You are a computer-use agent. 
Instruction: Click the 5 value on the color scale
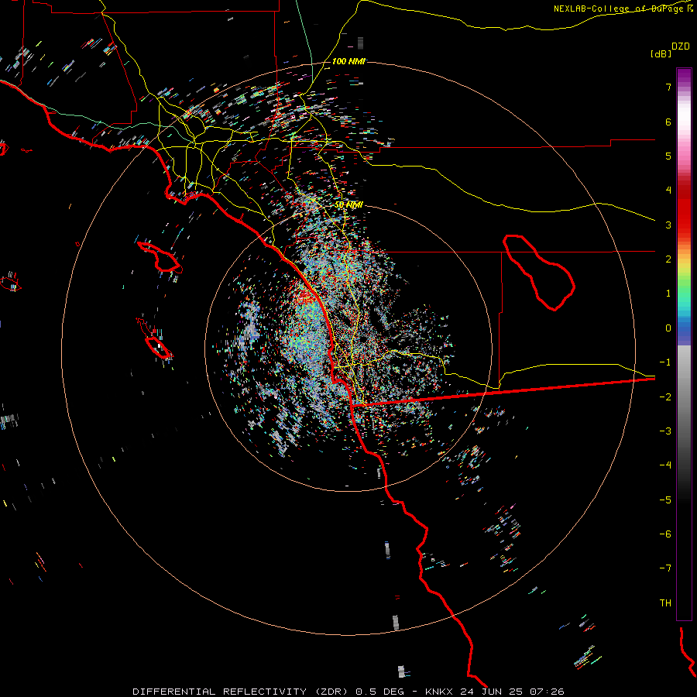(x=668, y=156)
